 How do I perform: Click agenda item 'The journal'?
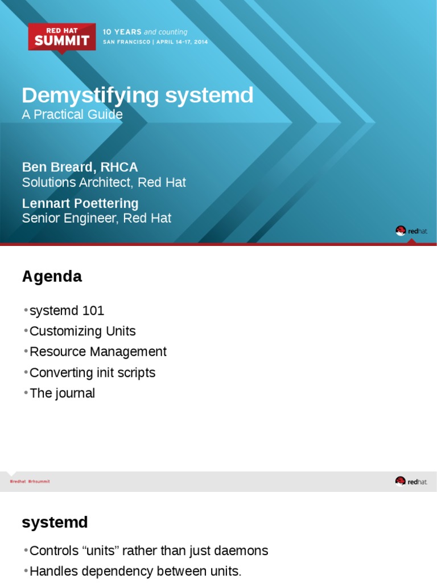tap(62, 393)
